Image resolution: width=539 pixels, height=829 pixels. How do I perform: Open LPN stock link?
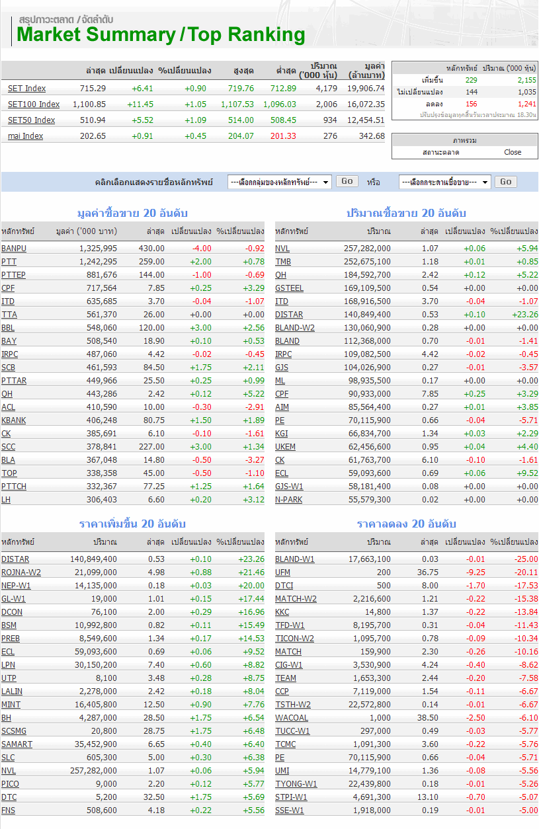[9, 665]
